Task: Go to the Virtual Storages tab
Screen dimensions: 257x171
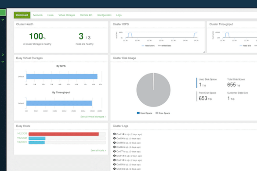Action: [67, 15]
